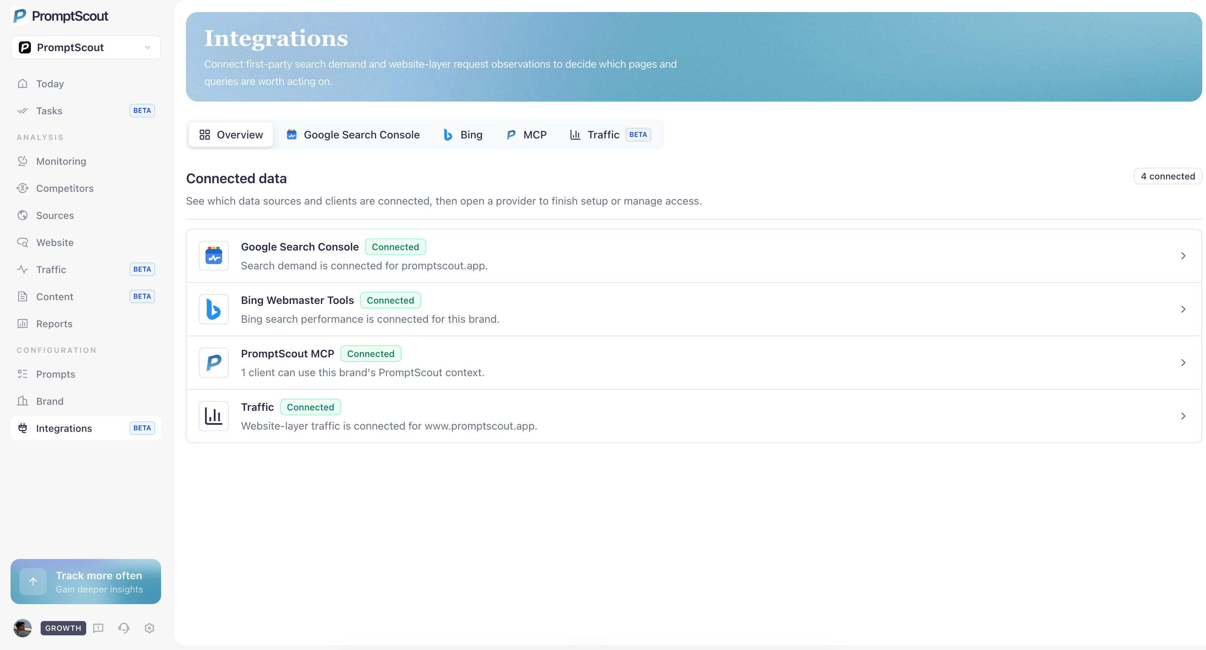Click the PromptScout logo icon in sidebar header

[20, 16]
